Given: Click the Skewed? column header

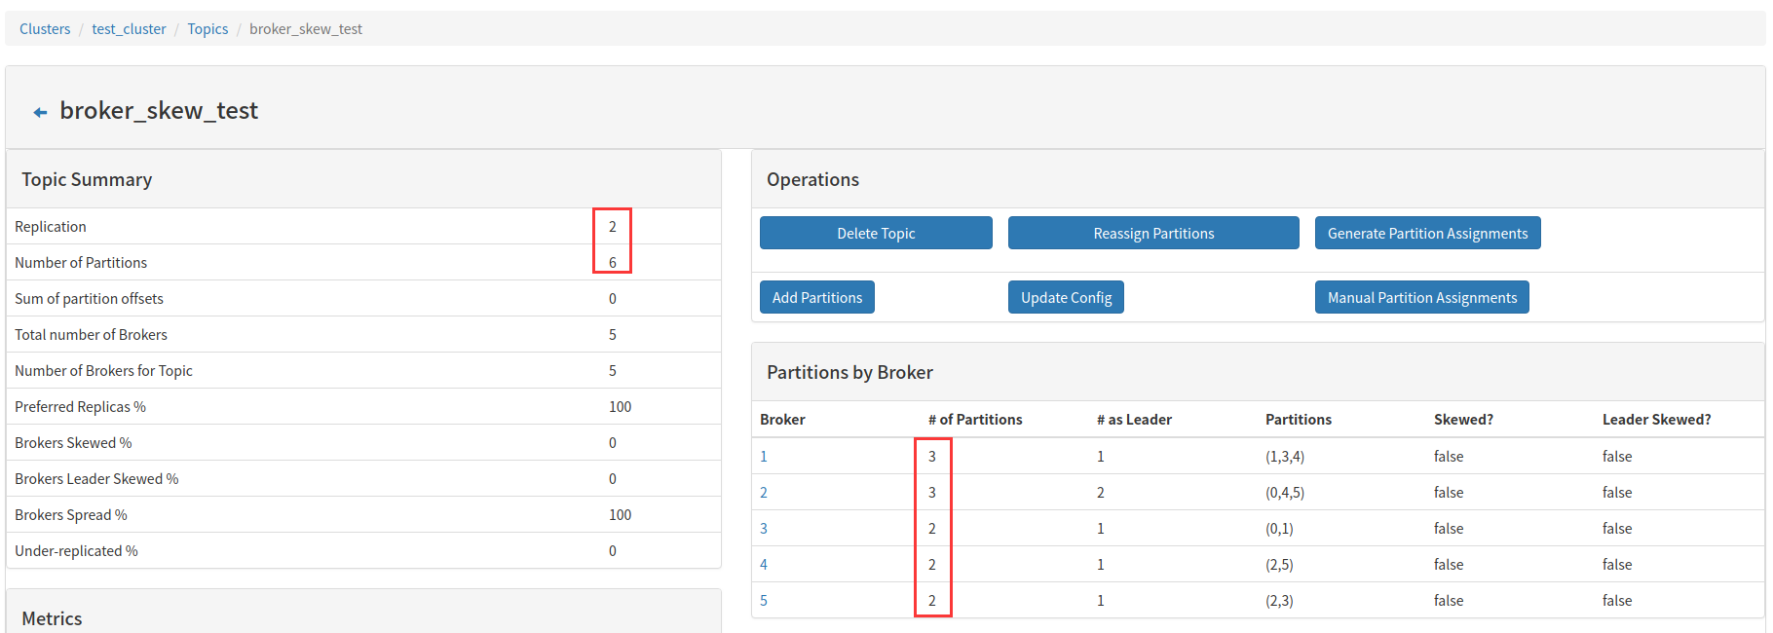Looking at the screenshot, I should 1463,419.
